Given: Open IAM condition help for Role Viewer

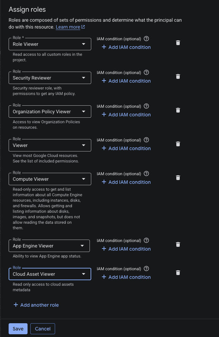Looking at the screenshot, I should (x=146, y=39).
